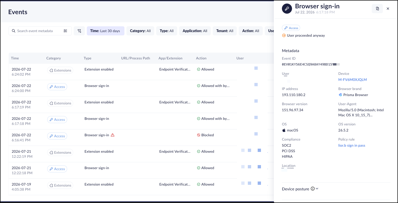
Task: Click the Device posture info icon
Action: [x=313, y=189]
